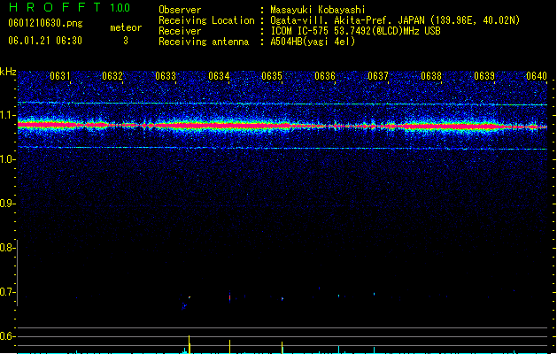Image resolution: width=557 pixels, height=354 pixels.
Task: Click the 0633 time marker label
Action: click(x=166, y=76)
